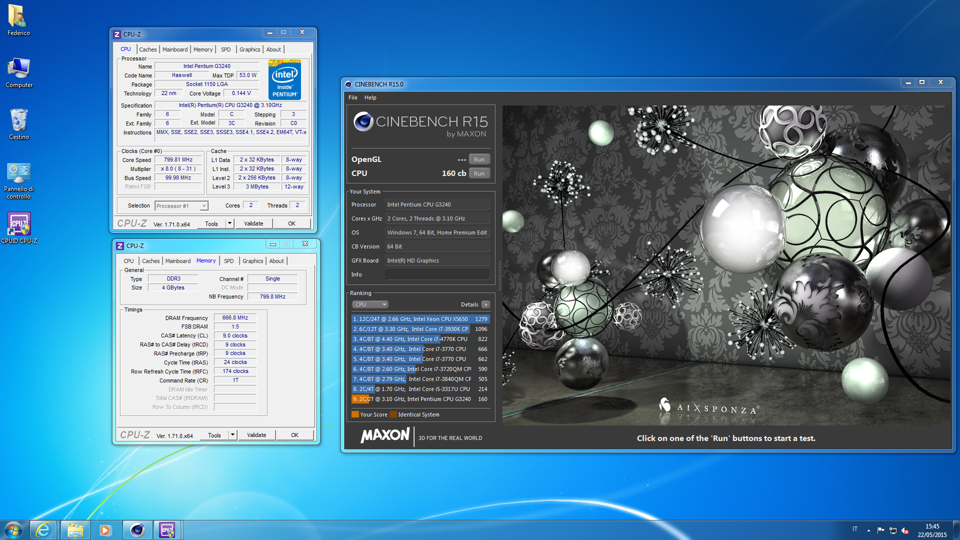Viewport: 960px width, 540px height.
Task: Click the Show Desktop strip beside the clock
Action: pos(956,530)
